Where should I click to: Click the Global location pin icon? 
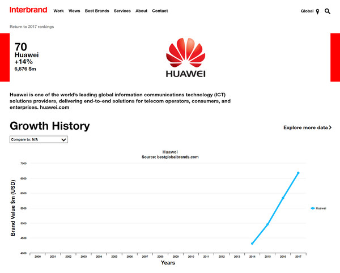tap(317, 11)
